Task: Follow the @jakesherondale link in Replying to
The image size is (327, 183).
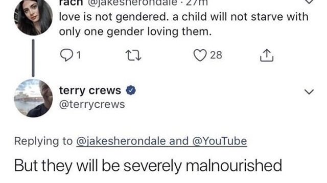Action: pos(121,141)
